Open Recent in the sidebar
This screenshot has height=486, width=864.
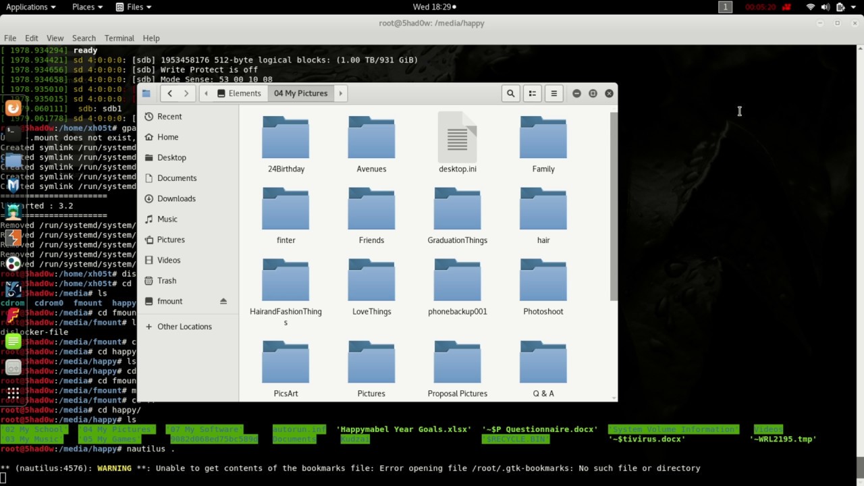click(x=188, y=116)
